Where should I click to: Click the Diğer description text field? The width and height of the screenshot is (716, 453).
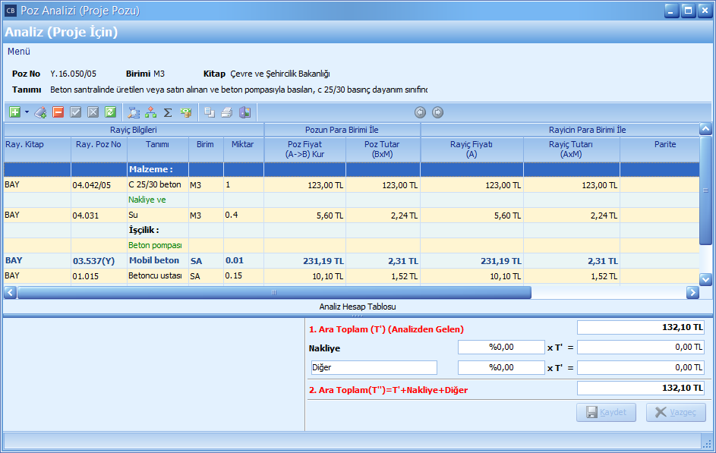click(x=373, y=367)
